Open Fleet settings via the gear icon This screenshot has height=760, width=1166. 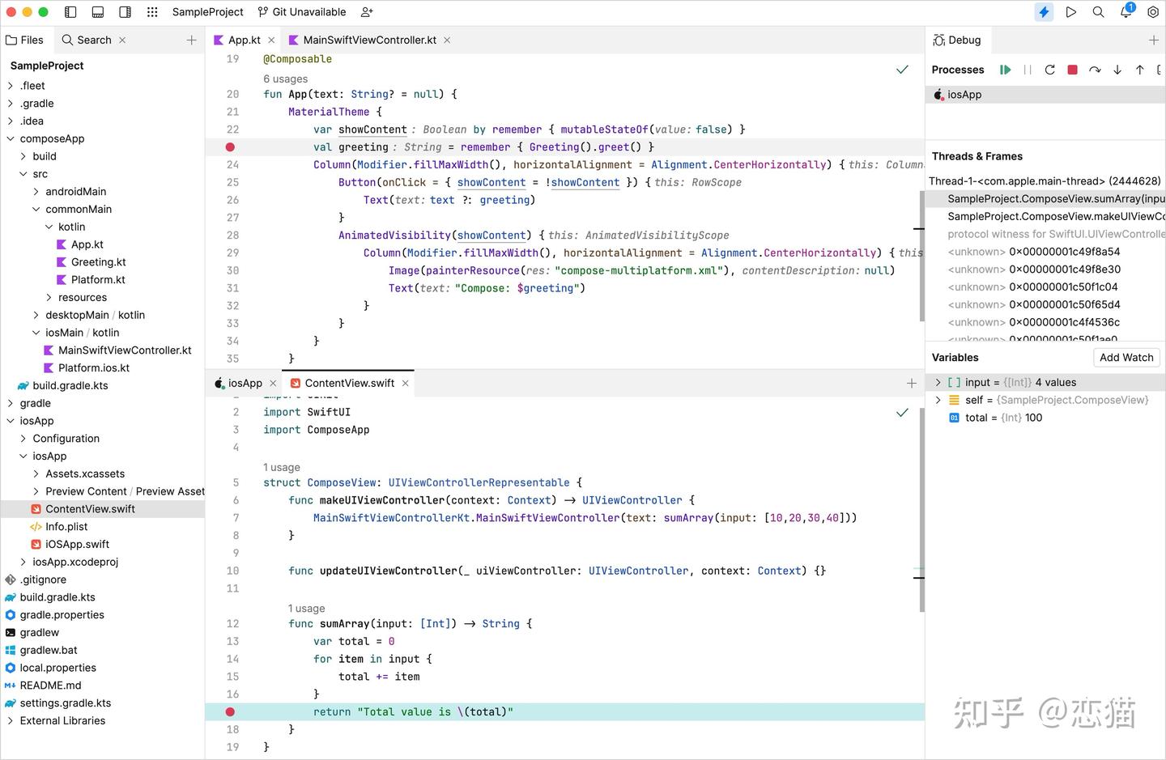(x=1153, y=11)
